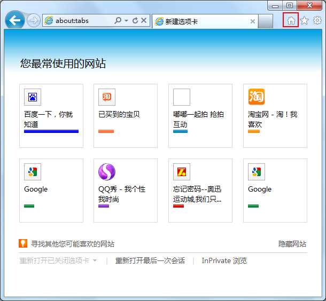Open the Baidu paw icon tile

[x=33, y=97]
